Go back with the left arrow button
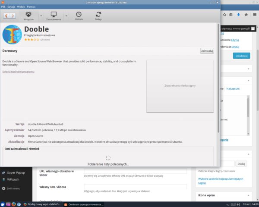 (6, 16)
